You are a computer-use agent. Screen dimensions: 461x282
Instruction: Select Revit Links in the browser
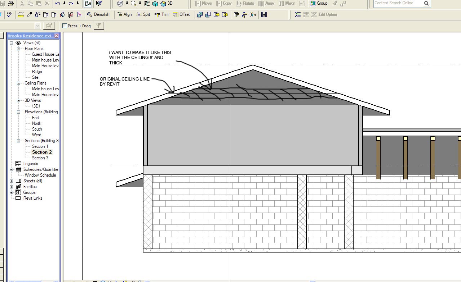[x=33, y=198]
